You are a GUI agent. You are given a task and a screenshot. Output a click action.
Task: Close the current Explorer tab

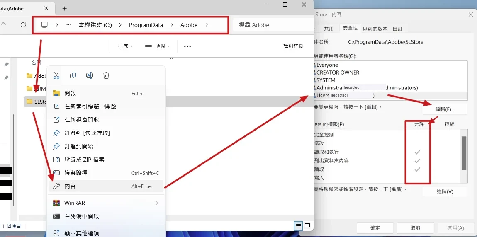pyautogui.click(x=46, y=9)
